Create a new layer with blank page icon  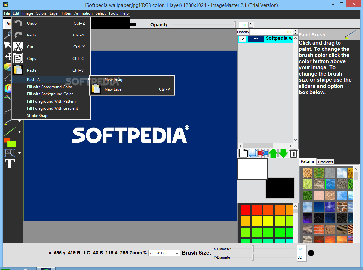tap(243, 153)
